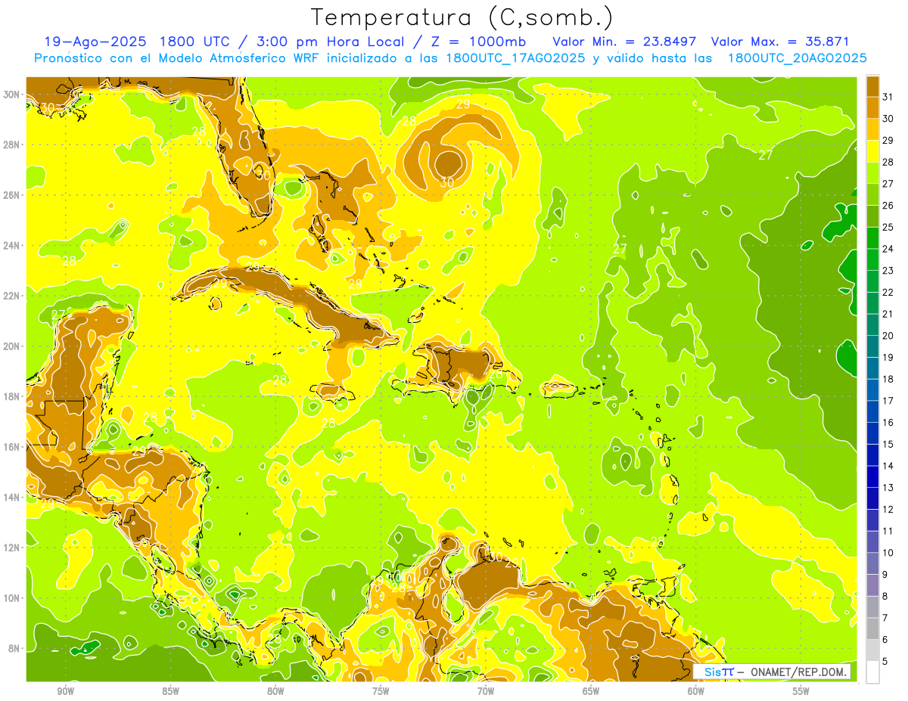
Task: Click legend value 20
Action: click(x=888, y=335)
